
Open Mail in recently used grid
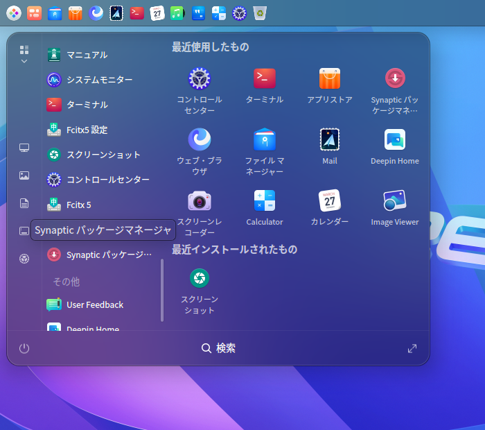click(330, 147)
